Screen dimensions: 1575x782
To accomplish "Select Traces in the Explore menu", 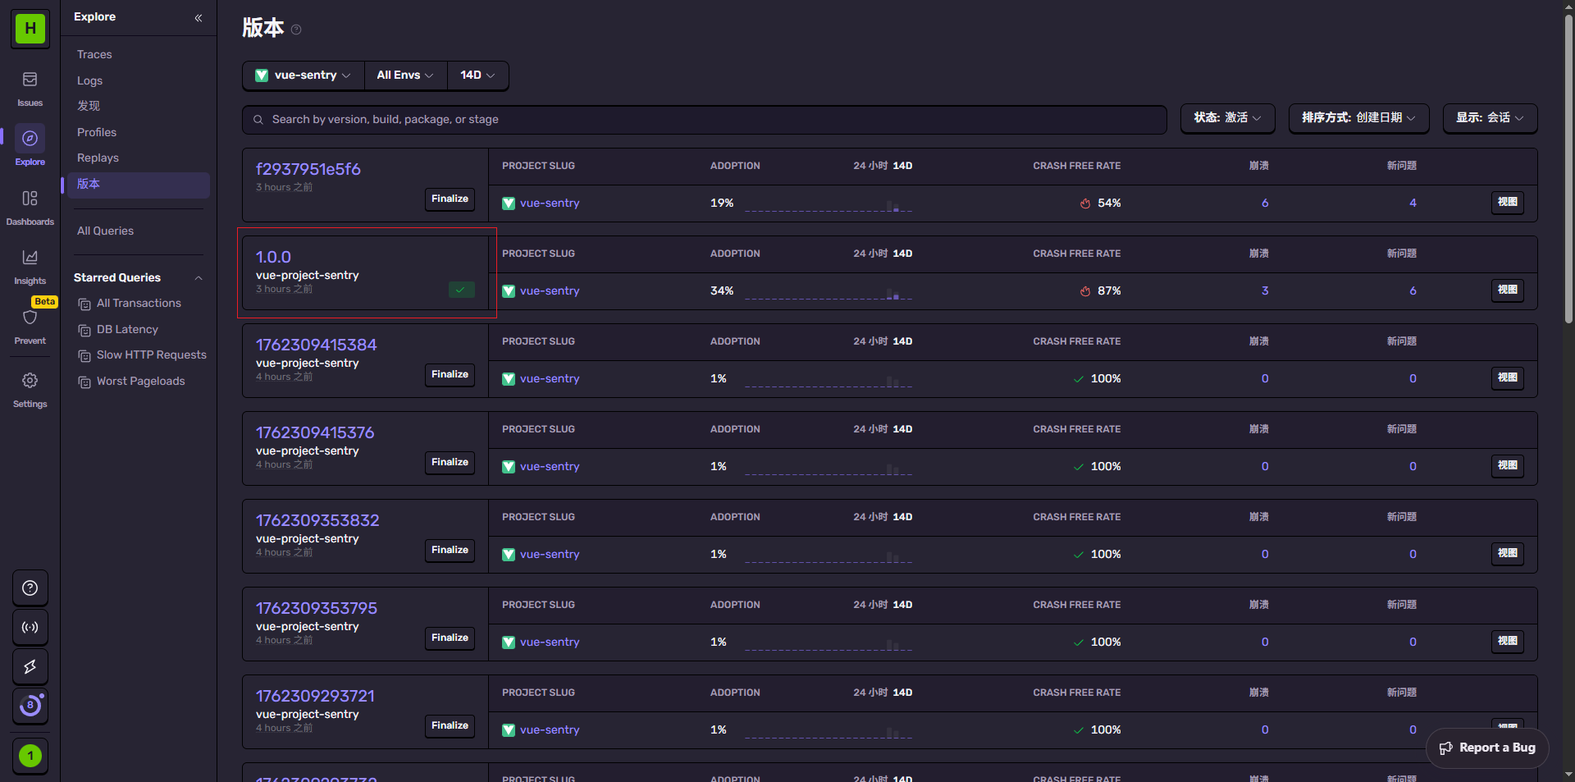I will click(x=94, y=54).
